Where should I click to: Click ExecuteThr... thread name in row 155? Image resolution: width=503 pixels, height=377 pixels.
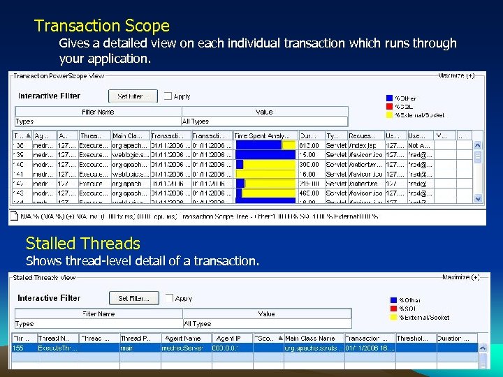click(58, 348)
